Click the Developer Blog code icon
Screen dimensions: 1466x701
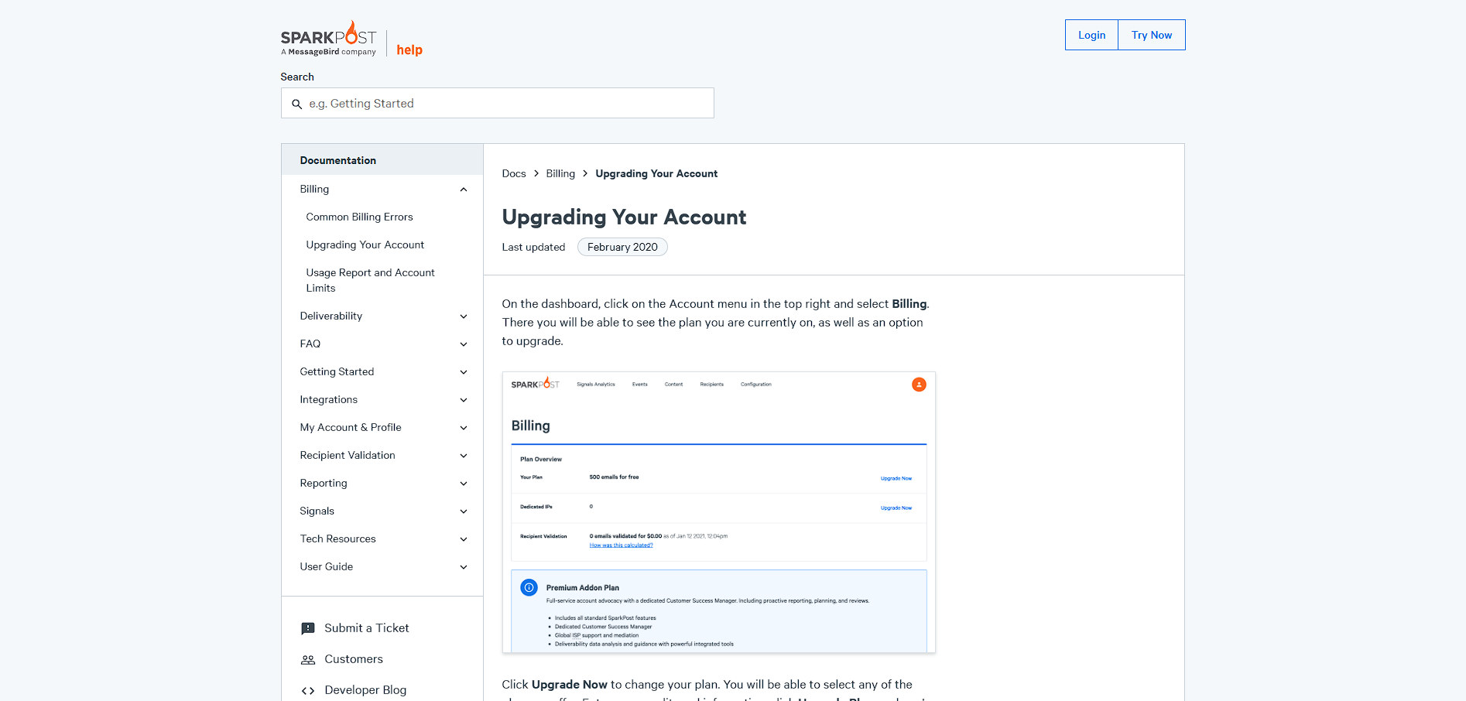click(308, 690)
